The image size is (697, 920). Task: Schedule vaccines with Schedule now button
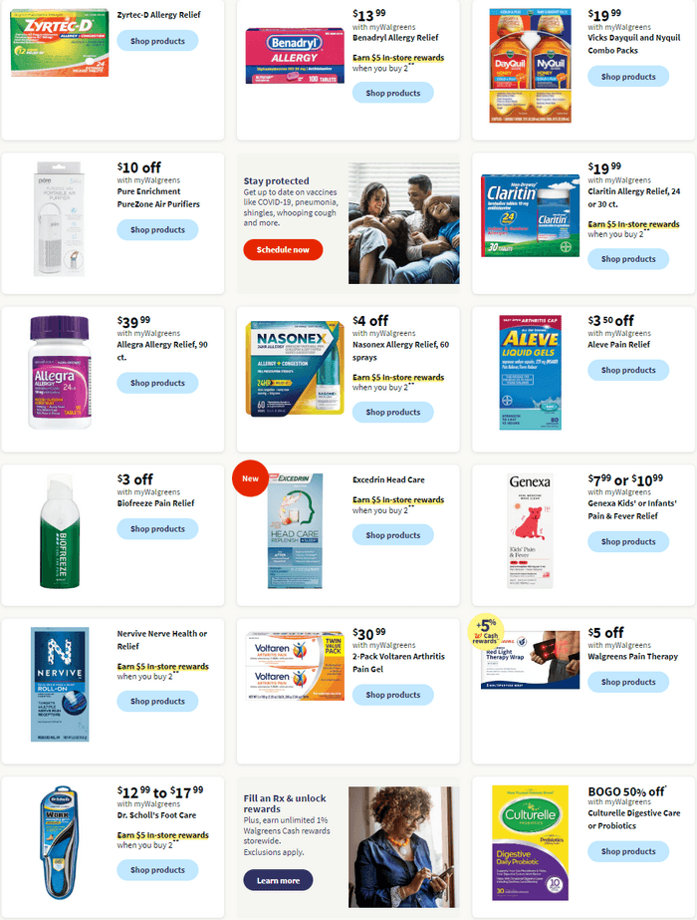tap(283, 249)
